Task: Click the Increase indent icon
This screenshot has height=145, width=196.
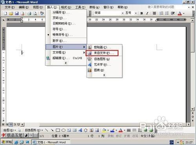Action: point(173,13)
